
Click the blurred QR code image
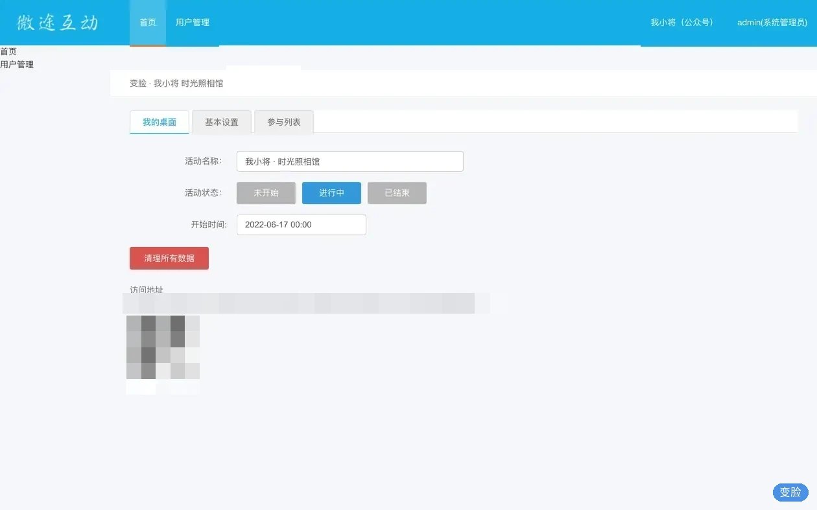(163, 354)
